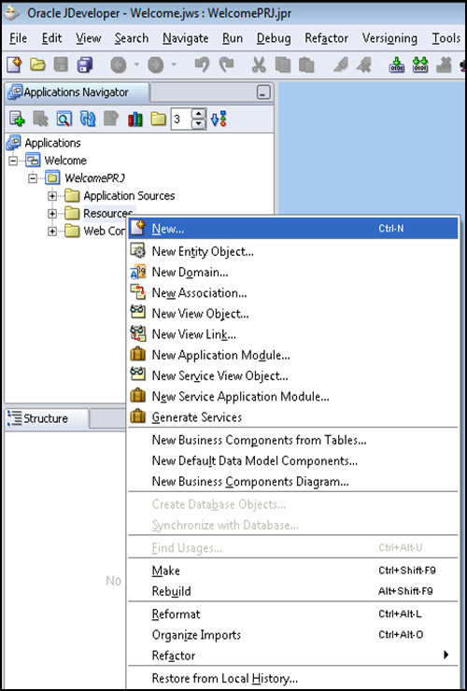Image resolution: width=467 pixels, height=691 pixels.
Task: Click the New Application icon in navigator toolbar
Action: [17, 119]
